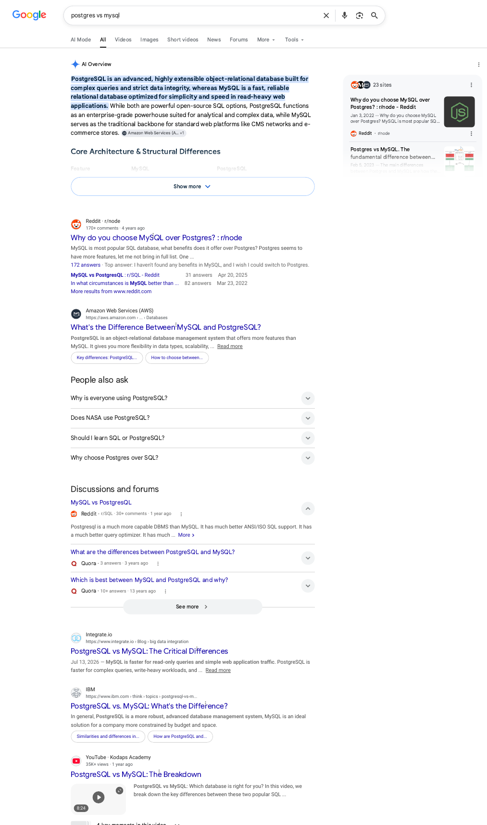Click 'How to choose between...' chip
Screen dimensions: 487x825
click(177, 358)
